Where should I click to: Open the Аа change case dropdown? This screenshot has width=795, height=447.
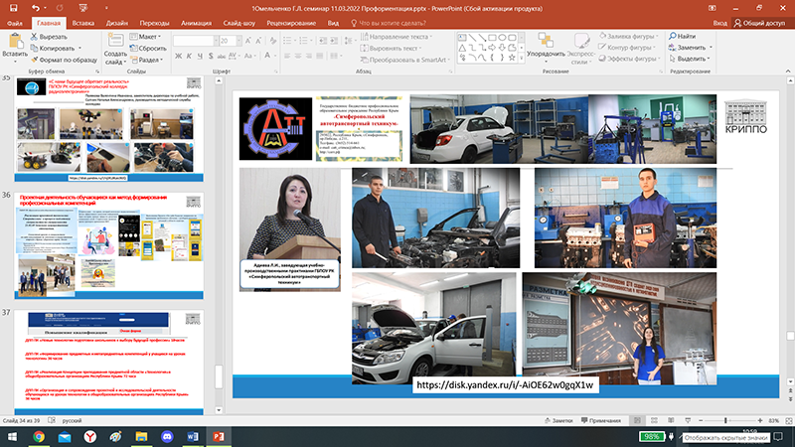click(250, 56)
